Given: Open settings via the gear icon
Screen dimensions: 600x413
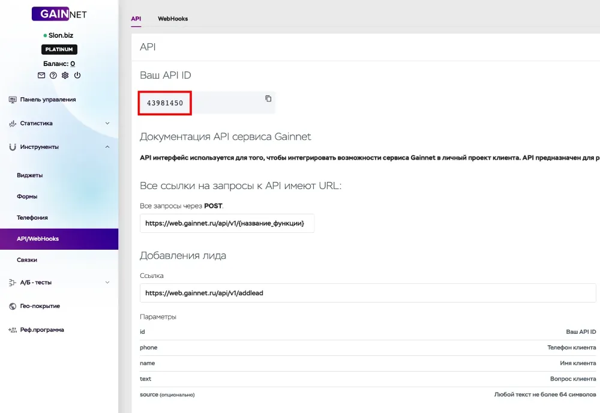Looking at the screenshot, I should tap(65, 76).
